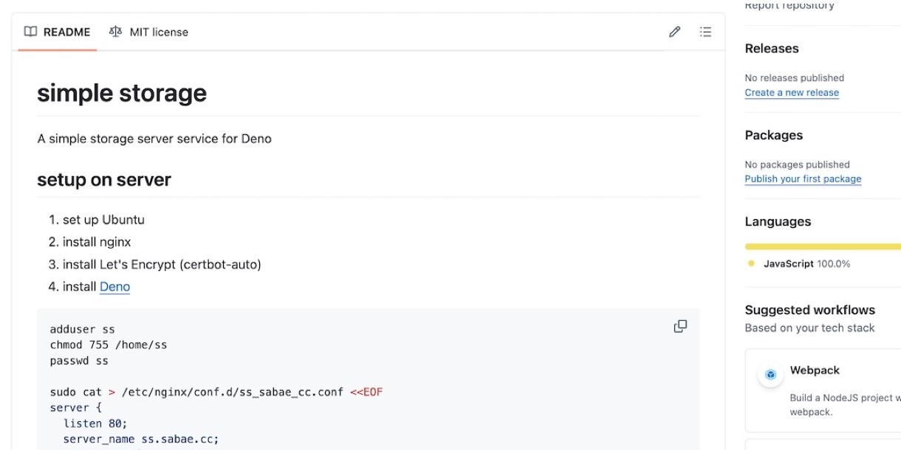The image size is (901, 450).
Task: Click the "adduser ss" line in code block
Action: coord(83,329)
